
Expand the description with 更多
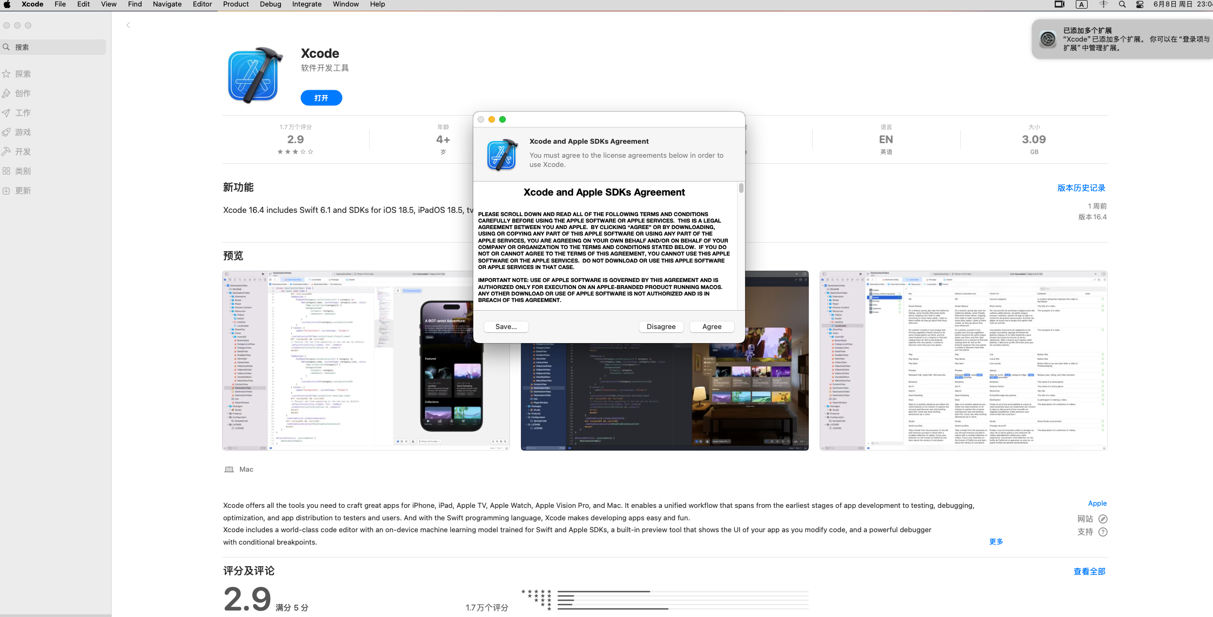[x=995, y=541]
